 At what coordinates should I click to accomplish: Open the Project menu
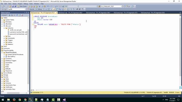(20, 4)
